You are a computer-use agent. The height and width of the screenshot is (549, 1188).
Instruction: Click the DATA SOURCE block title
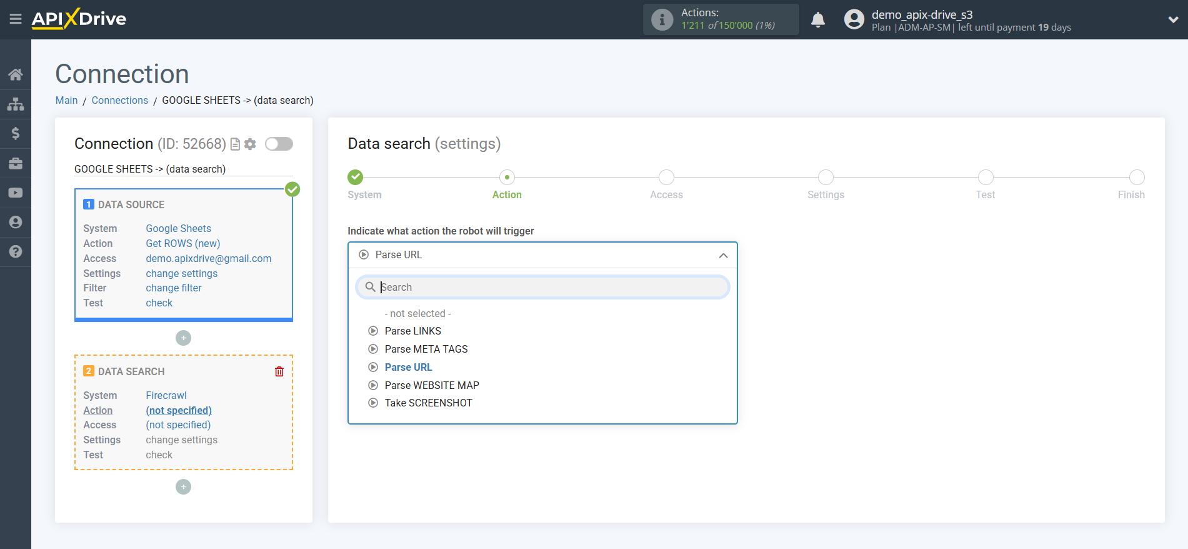coord(131,204)
